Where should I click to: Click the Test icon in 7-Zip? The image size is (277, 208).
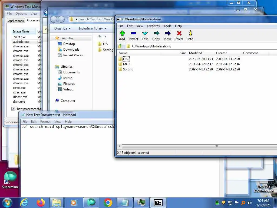(x=145, y=33)
